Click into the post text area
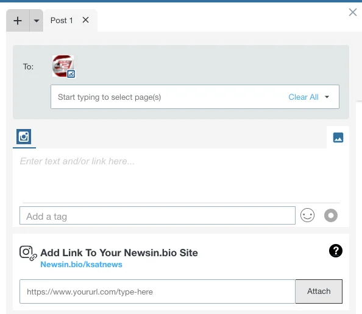This screenshot has width=362, height=314. [180, 175]
